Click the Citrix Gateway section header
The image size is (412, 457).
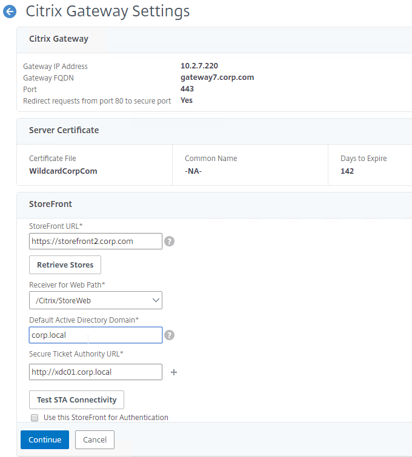[x=59, y=39]
